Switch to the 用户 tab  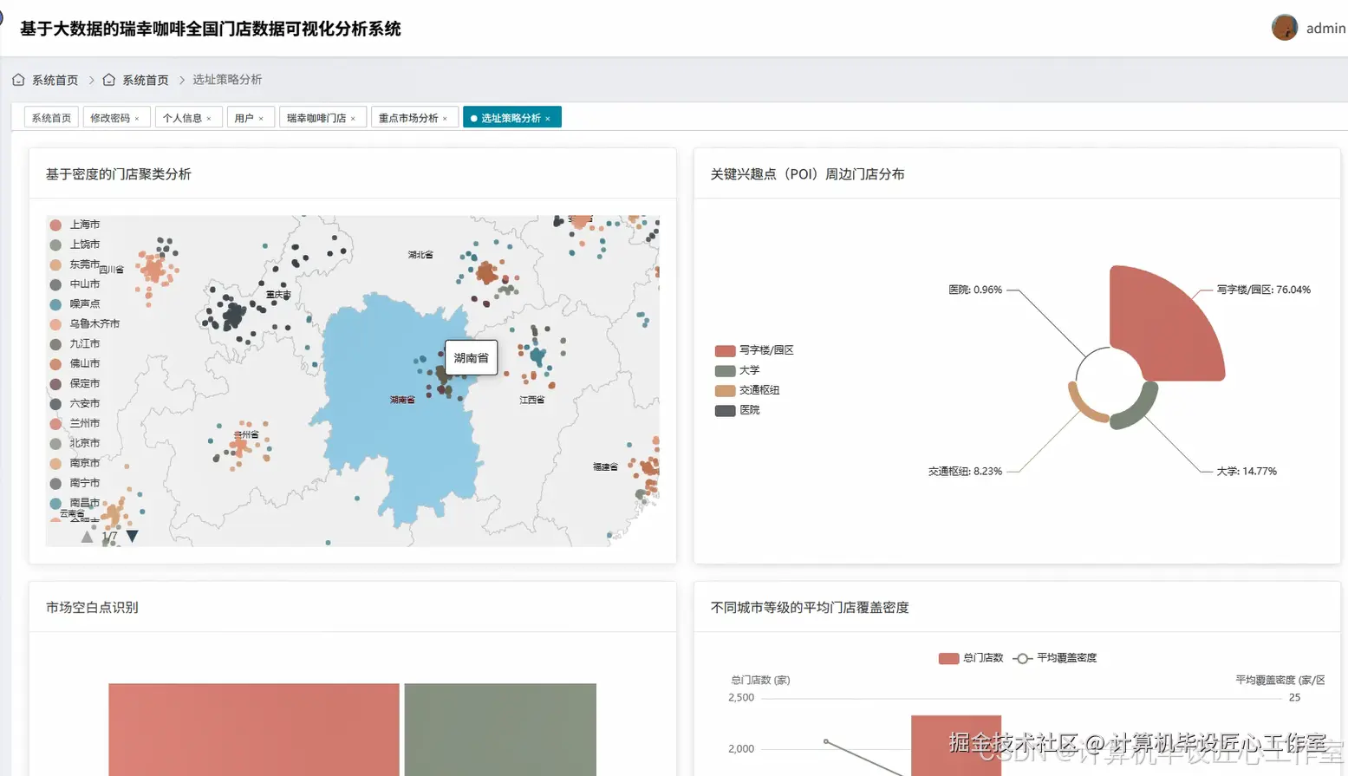[x=251, y=118]
